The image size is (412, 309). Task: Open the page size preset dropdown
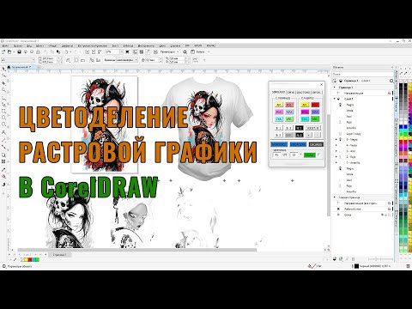18,60
